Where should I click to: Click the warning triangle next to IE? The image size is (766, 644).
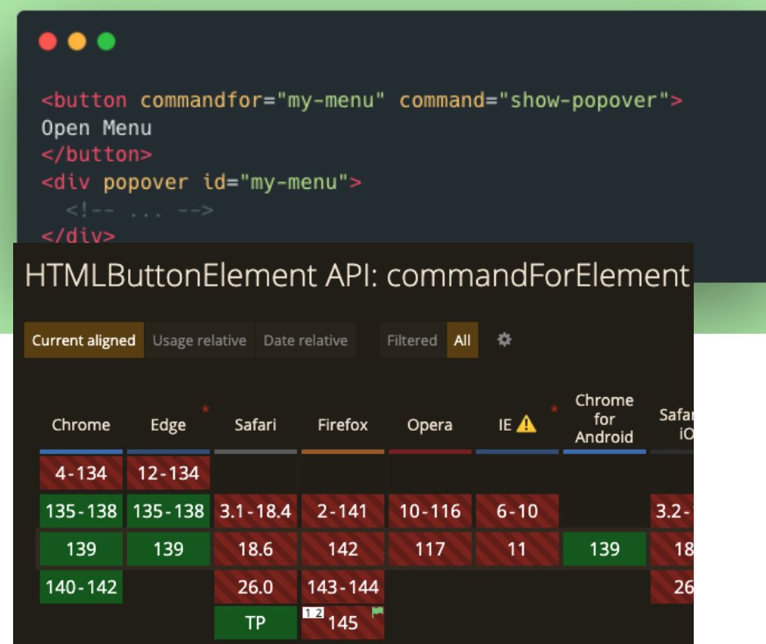[526, 424]
